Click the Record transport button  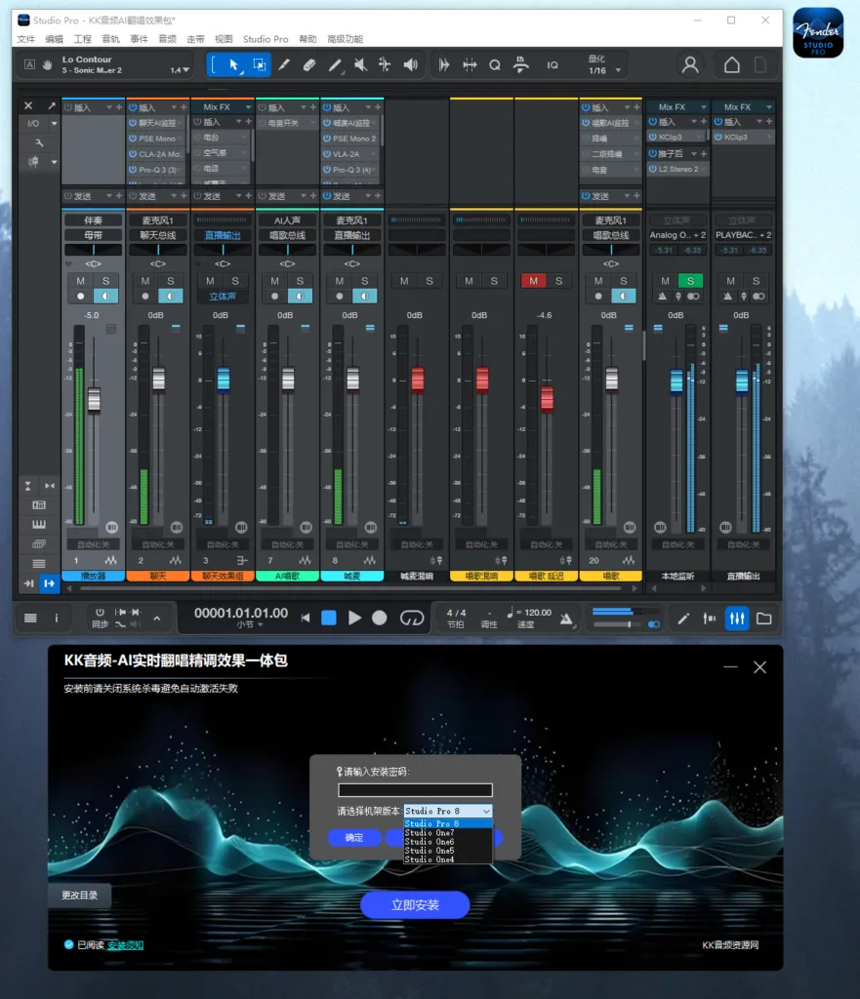380,618
